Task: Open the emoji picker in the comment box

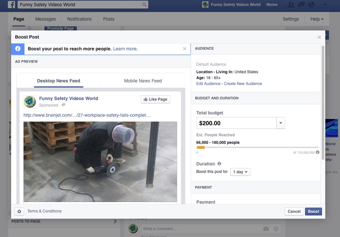Action: [x=275, y=229]
